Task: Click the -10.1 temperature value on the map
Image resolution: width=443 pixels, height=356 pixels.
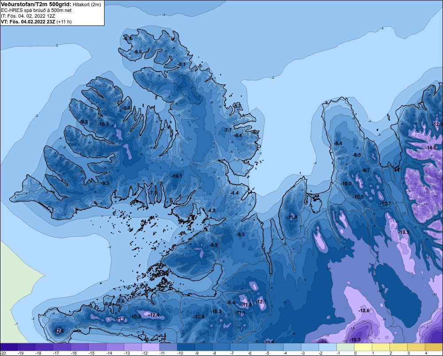Action: (177, 176)
